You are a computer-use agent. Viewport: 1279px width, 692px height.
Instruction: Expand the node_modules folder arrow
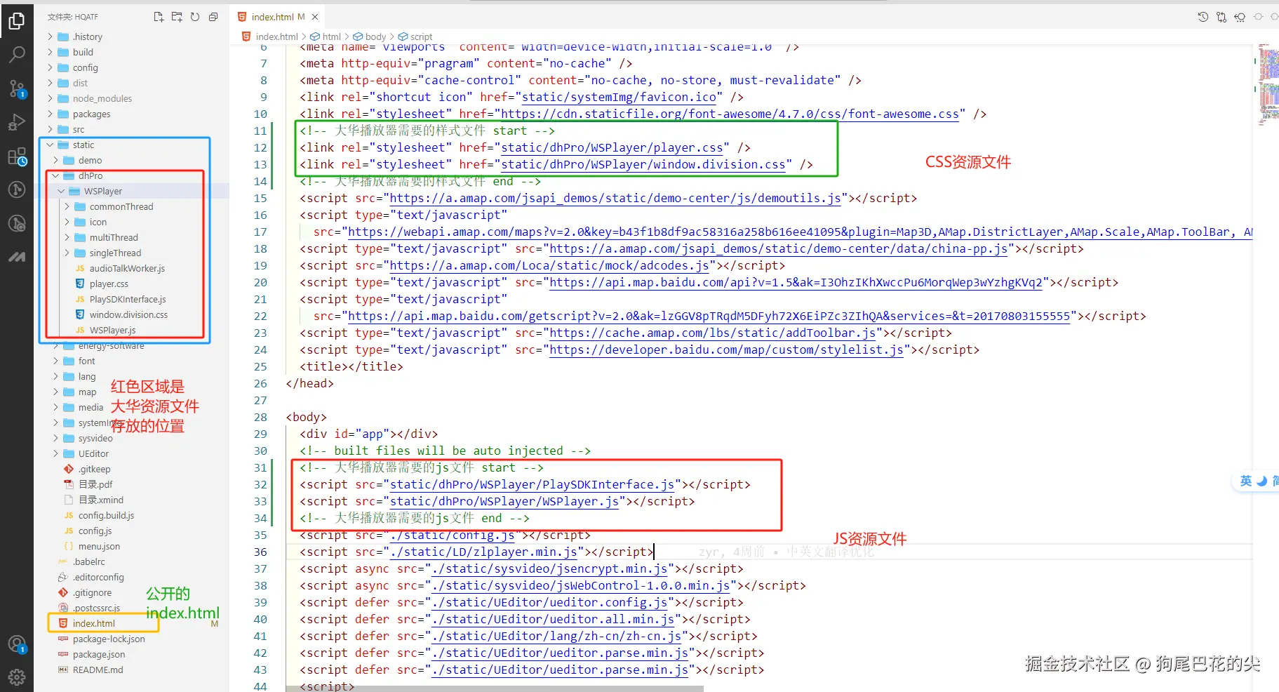coord(50,98)
